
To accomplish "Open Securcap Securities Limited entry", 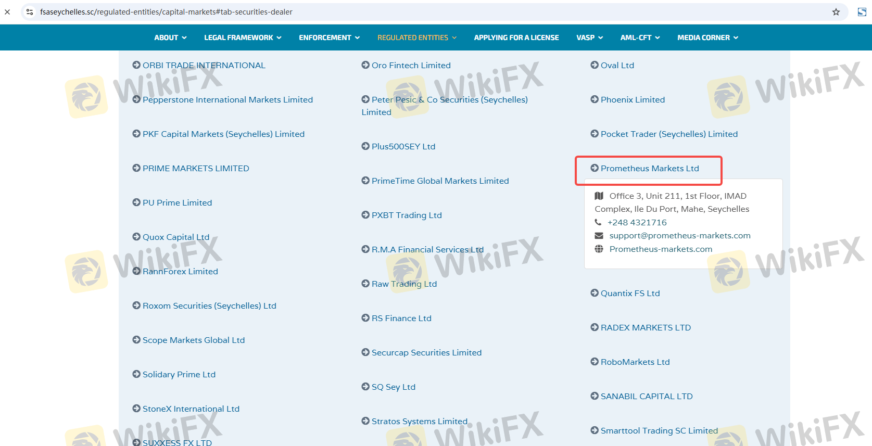I will point(426,352).
